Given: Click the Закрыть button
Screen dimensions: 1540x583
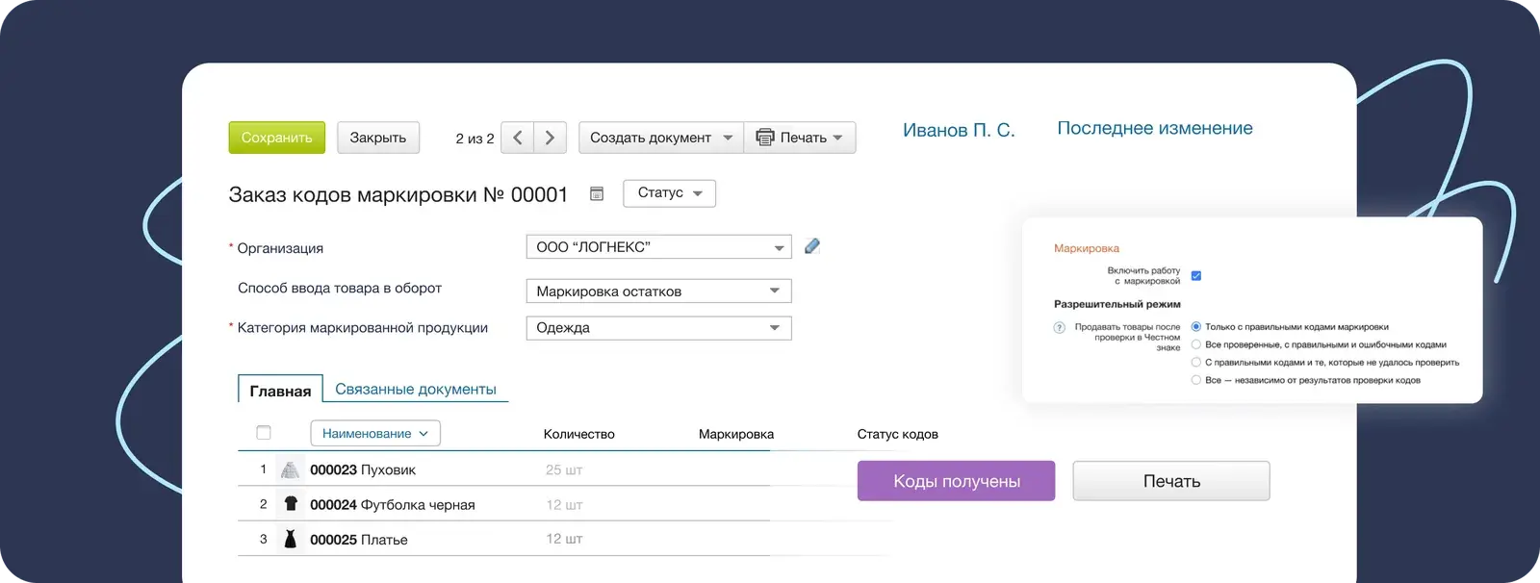Looking at the screenshot, I should [378, 138].
